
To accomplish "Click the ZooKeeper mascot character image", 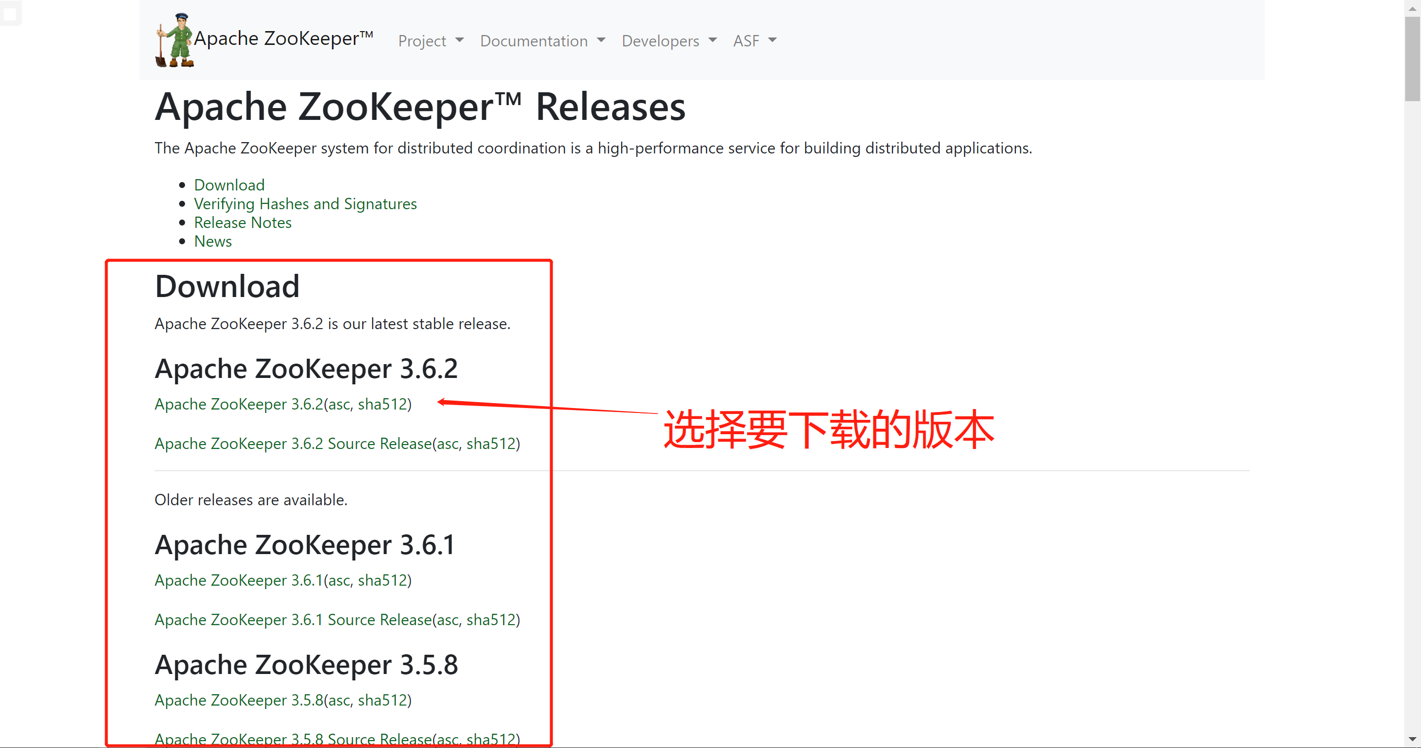I will pyautogui.click(x=173, y=40).
